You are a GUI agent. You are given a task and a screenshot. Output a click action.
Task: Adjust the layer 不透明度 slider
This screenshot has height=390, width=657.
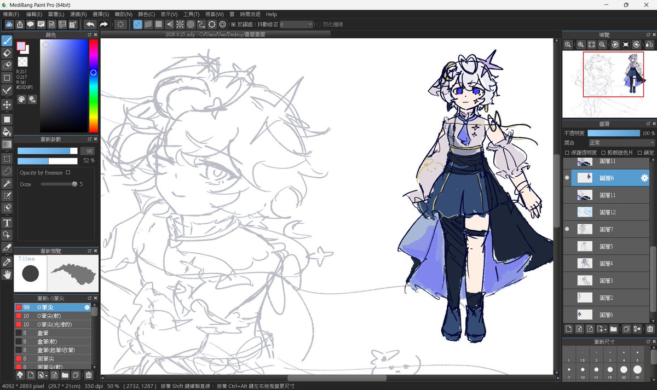(x=614, y=133)
